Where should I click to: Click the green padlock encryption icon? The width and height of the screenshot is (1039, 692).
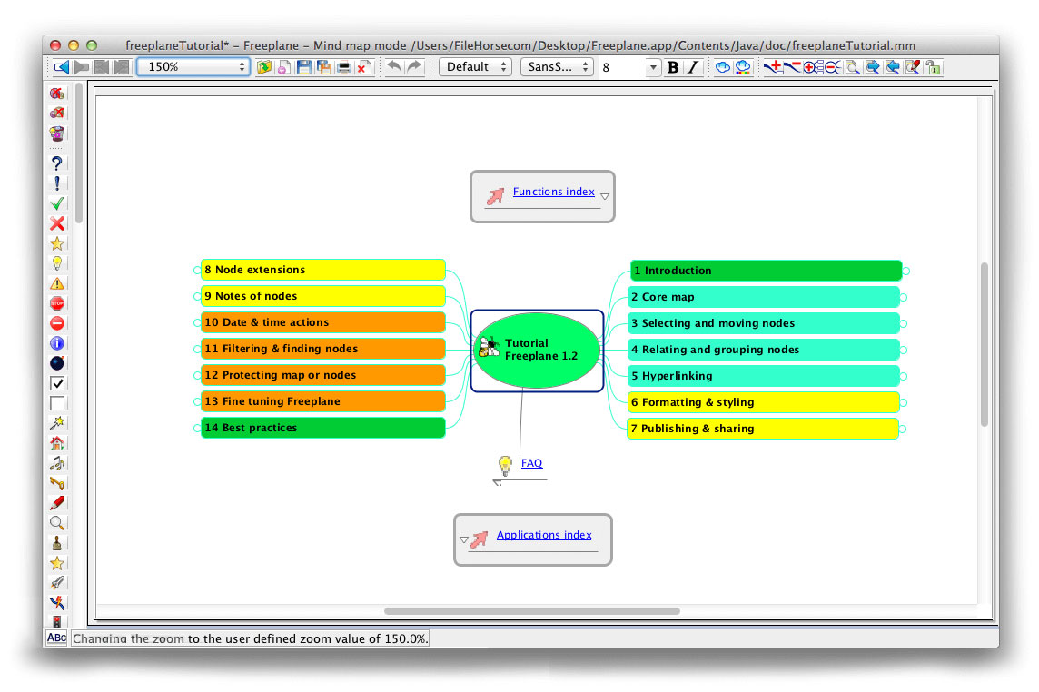[x=934, y=67]
